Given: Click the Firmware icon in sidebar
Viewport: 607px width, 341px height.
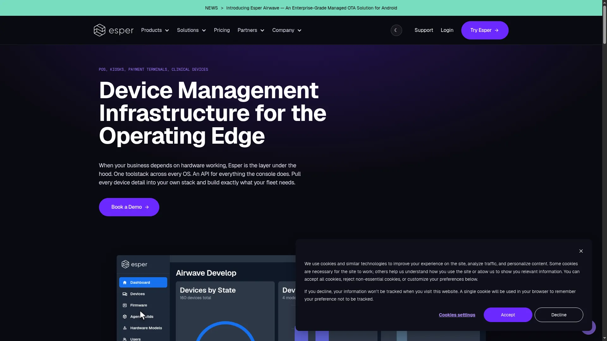Looking at the screenshot, I should point(125,305).
